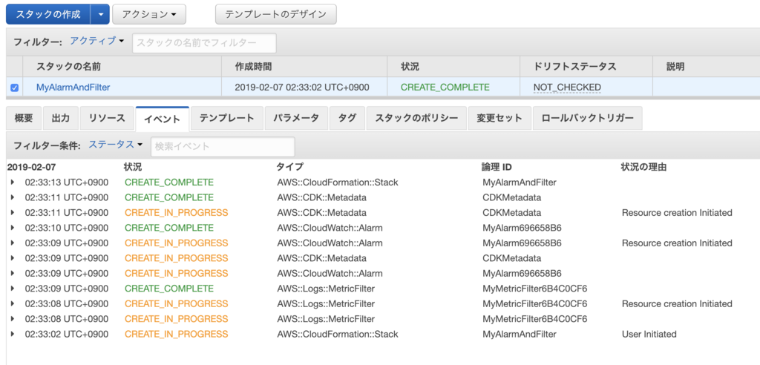Open the アクション actions dropdown

click(148, 15)
